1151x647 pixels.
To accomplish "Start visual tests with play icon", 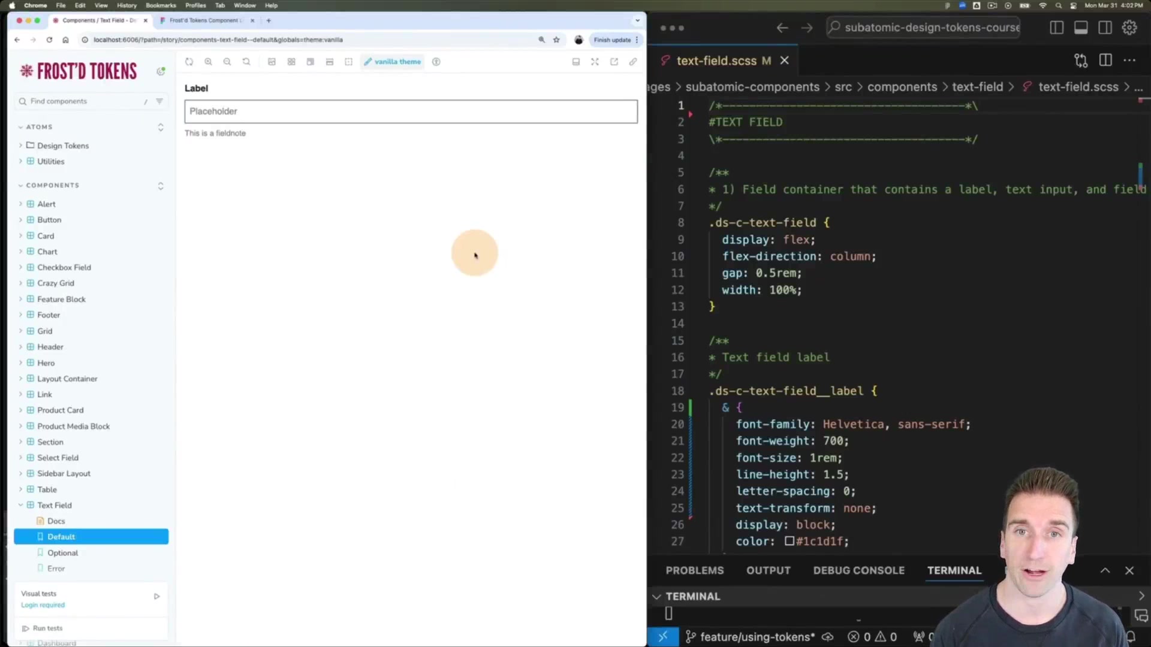I will (x=156, y=597).
